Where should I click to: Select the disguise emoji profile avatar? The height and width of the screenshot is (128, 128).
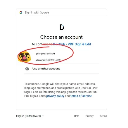click(x=24, y=57)
